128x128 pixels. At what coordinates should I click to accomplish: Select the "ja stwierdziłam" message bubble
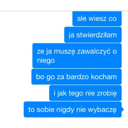click(93, 35)
